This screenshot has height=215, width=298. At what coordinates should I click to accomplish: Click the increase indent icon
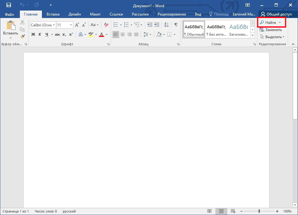[x=157, y=25]
